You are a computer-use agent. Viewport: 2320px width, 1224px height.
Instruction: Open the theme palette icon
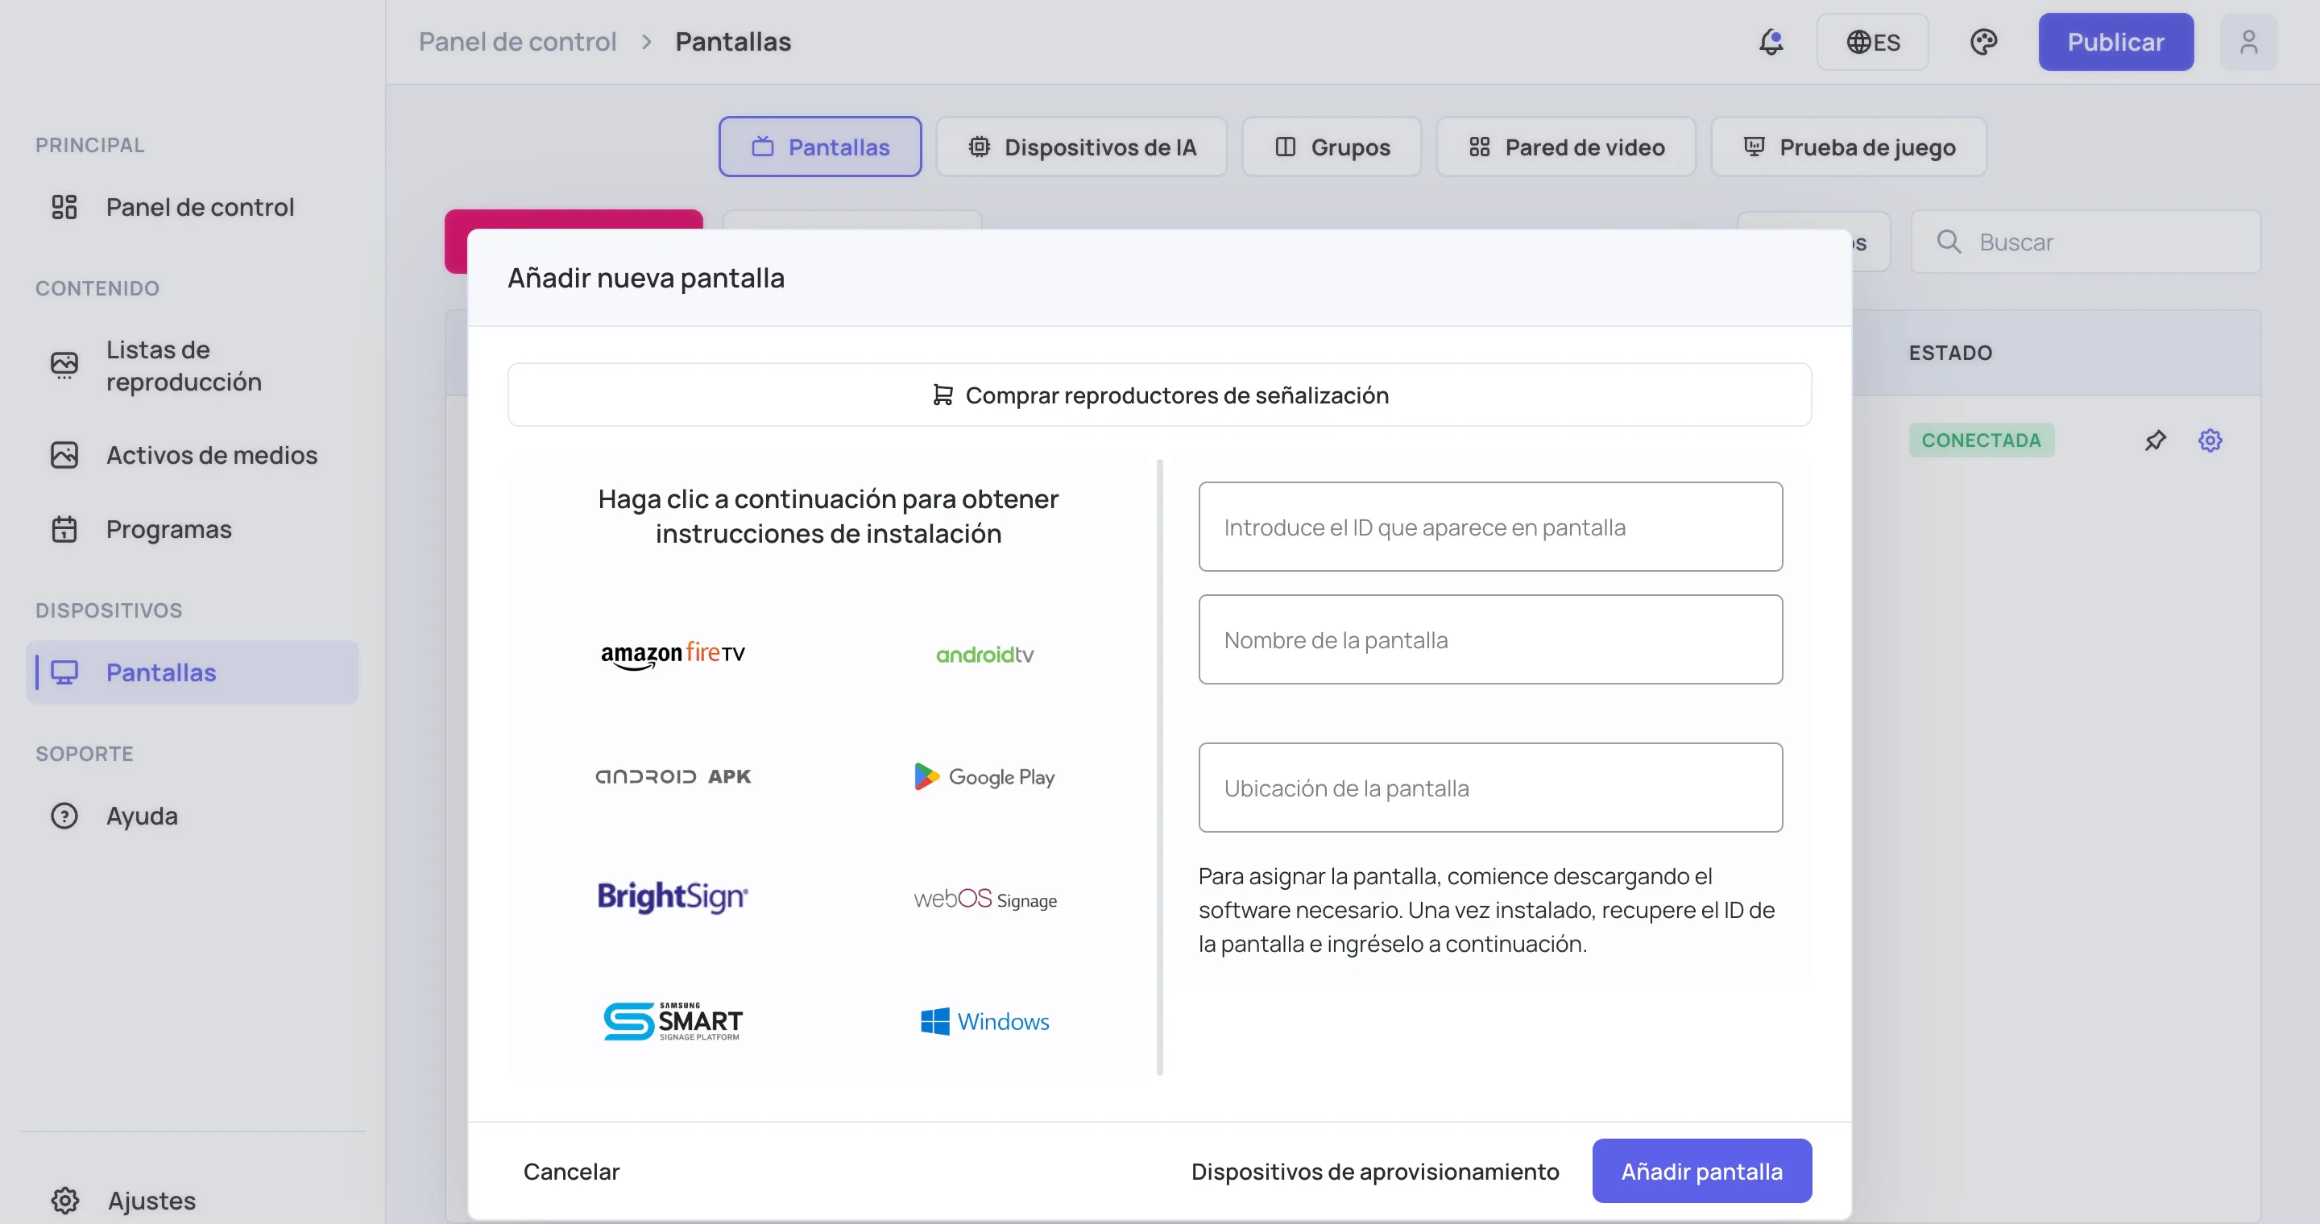[1983, 43]
